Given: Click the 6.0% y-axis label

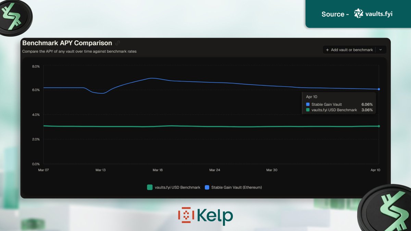Looking at the screenshot, I should tap(36, 90).
